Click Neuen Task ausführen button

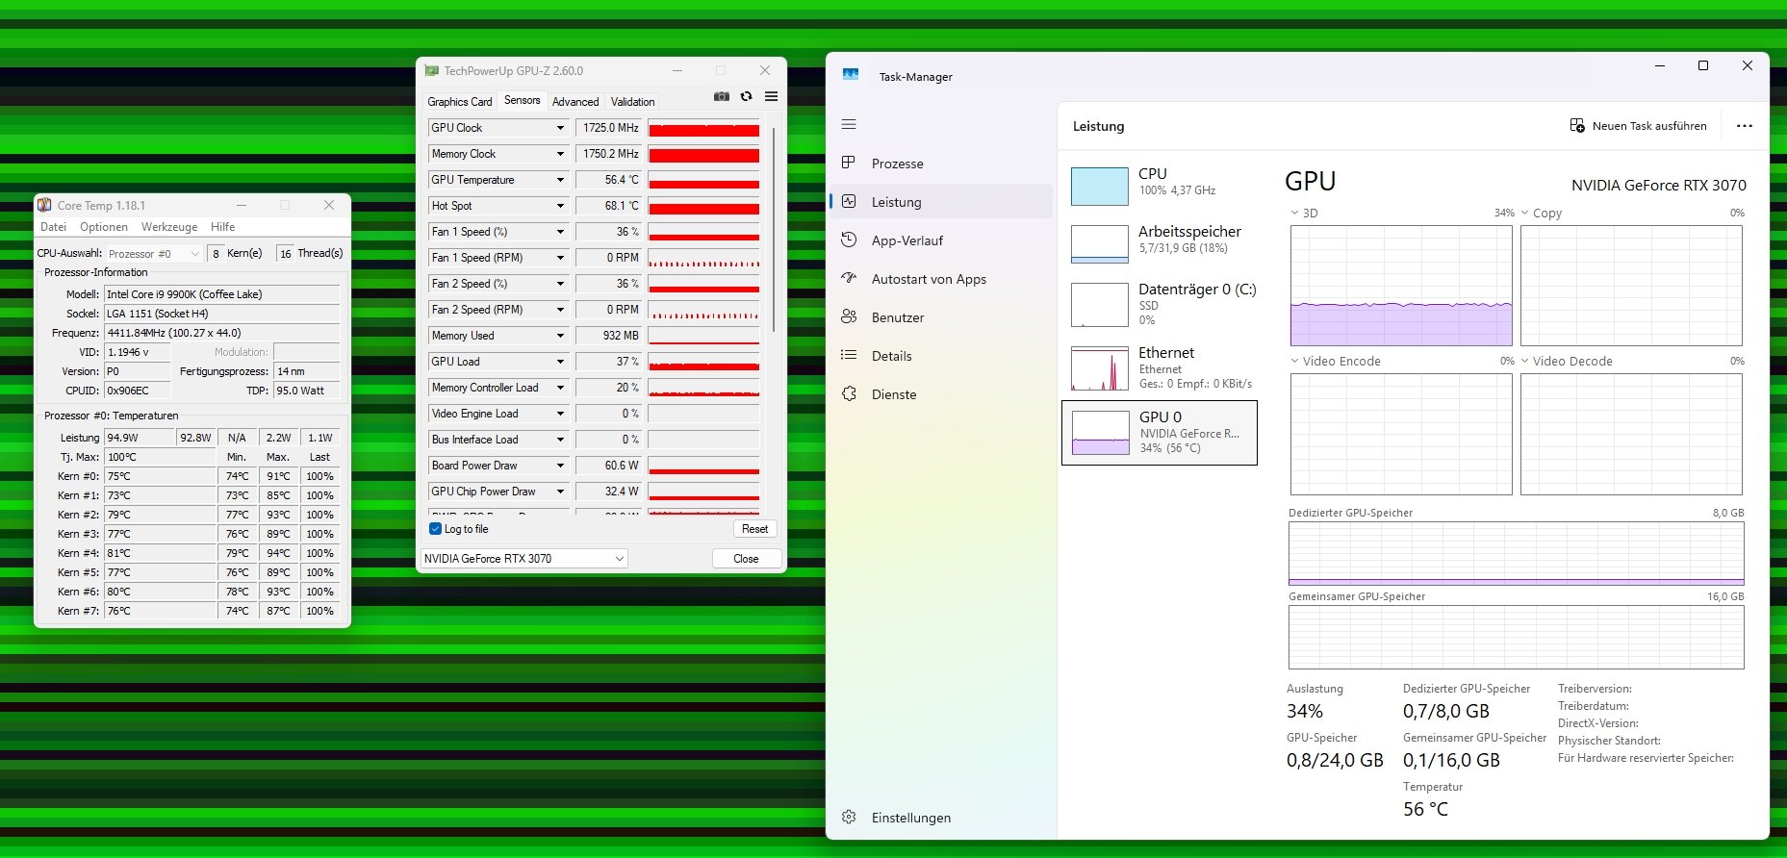(x=1639, y=126)
